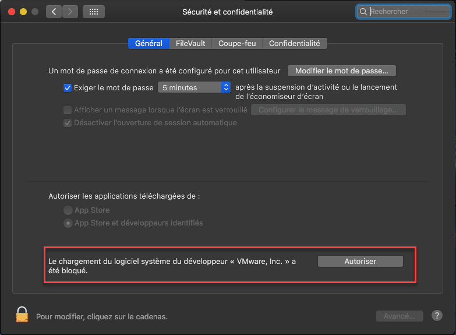
Task: Go back with the left arrow
Action: pos(54,12)
